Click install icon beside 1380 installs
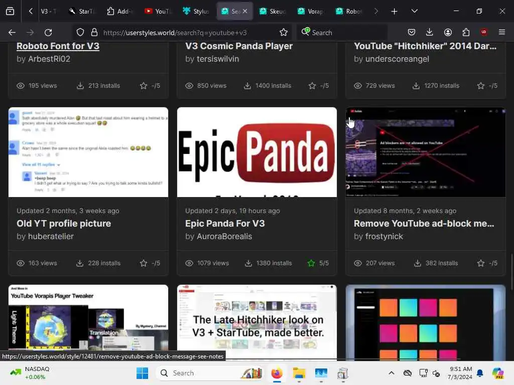 coord(248,263)
